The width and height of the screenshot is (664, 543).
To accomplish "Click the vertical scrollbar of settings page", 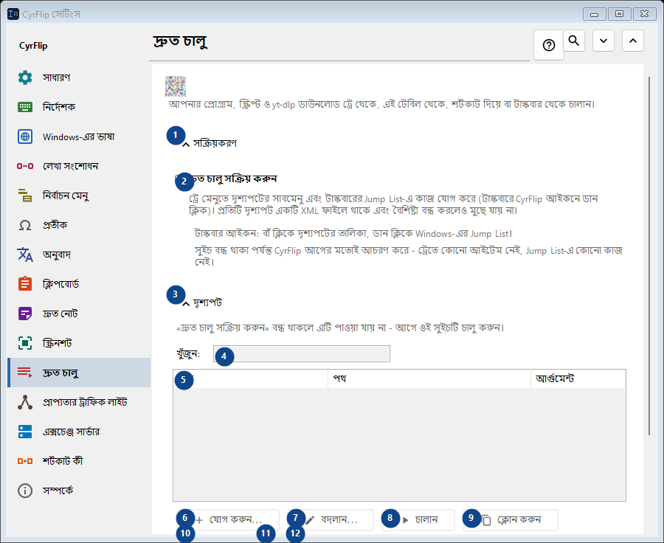I will pos(649,255).
